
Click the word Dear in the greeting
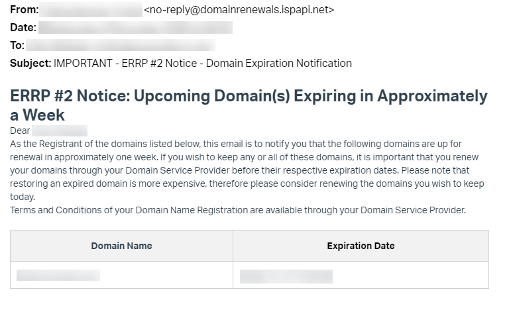coord(20,131)
